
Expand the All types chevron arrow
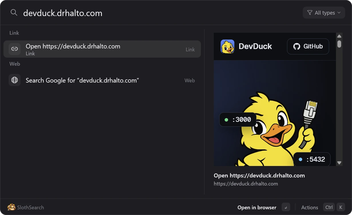pyautogui.click(x=339, y=13)
